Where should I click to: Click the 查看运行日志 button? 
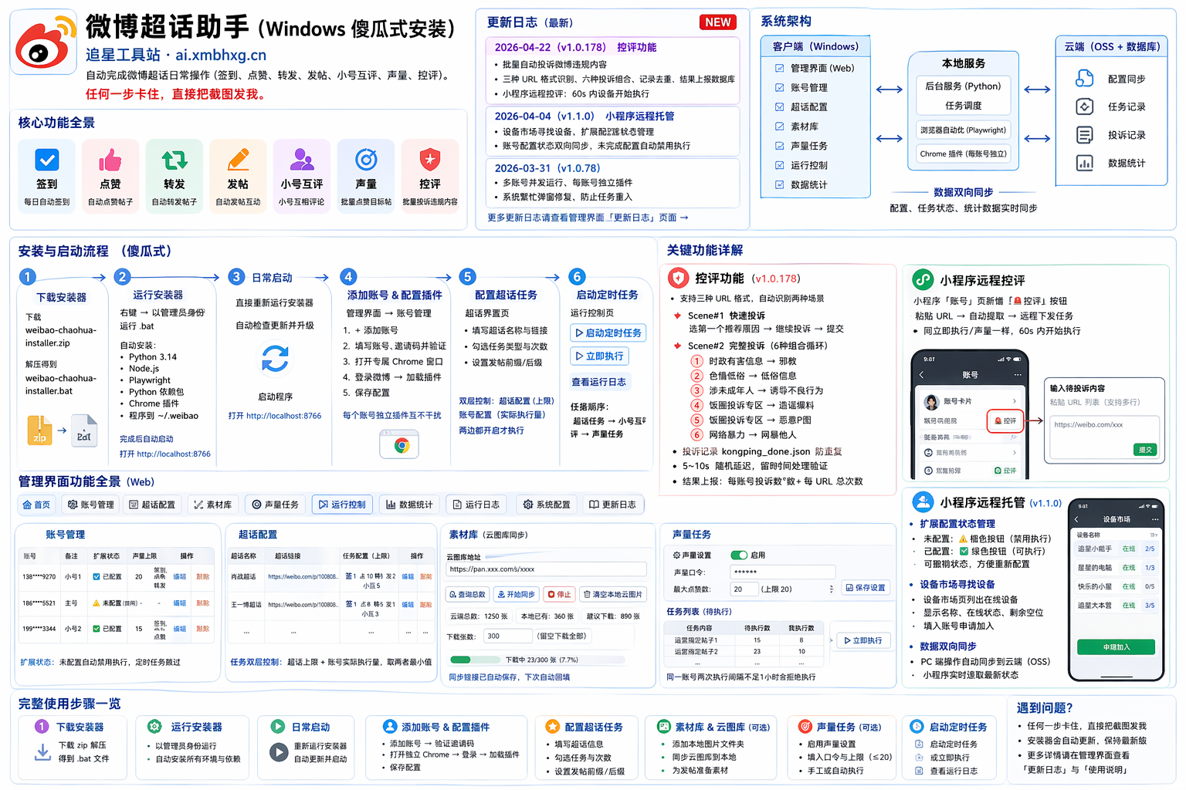point(599,382)
